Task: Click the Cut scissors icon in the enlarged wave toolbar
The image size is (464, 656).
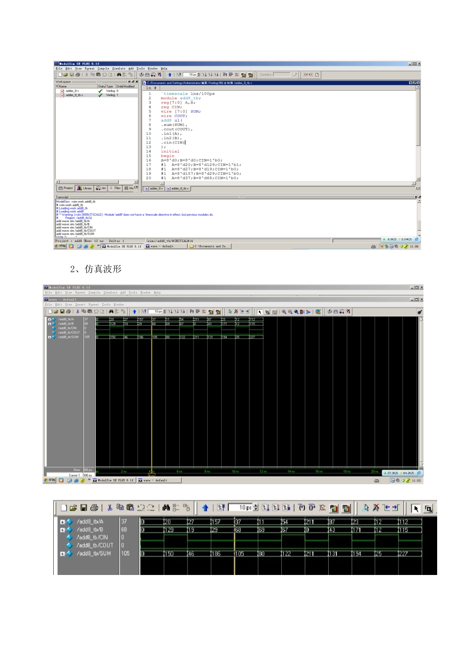Action: point(110,508)
